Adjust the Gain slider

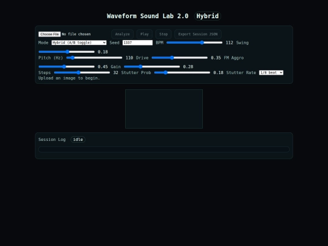152,67
